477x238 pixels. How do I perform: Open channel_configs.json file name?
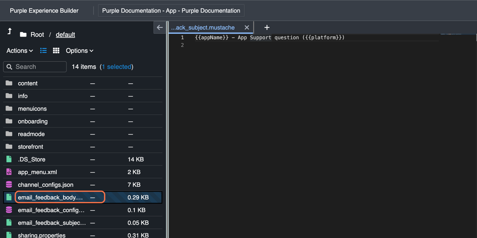46,185
